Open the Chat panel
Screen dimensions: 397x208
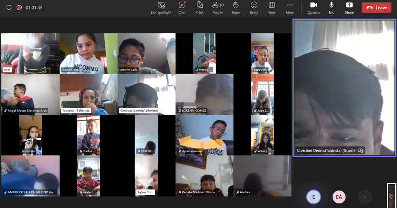(x=182, y=8)
